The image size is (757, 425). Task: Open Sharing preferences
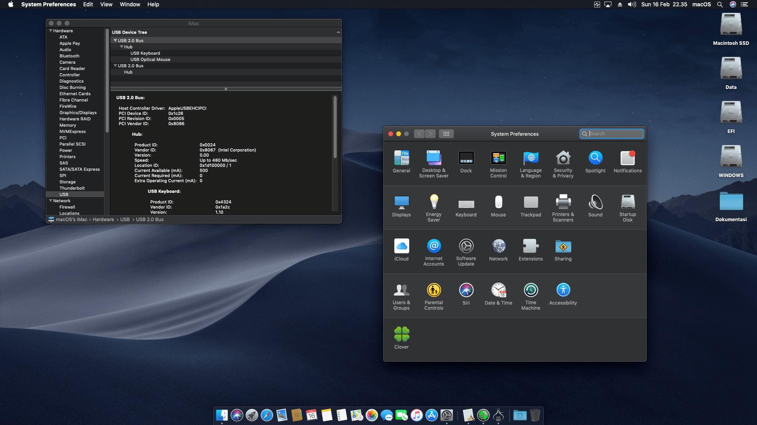pos(563,250)
